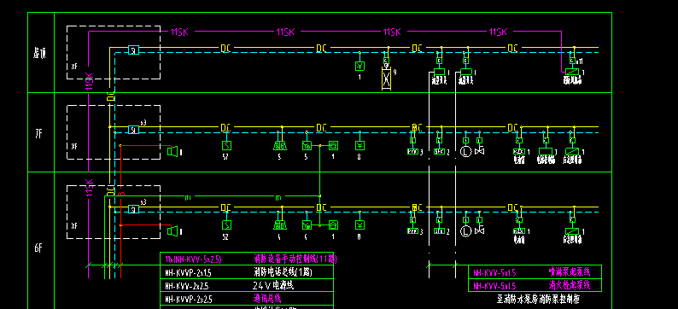Select first DC bus label on roof row
678x309 pixels.
click(x=225, y=49)
